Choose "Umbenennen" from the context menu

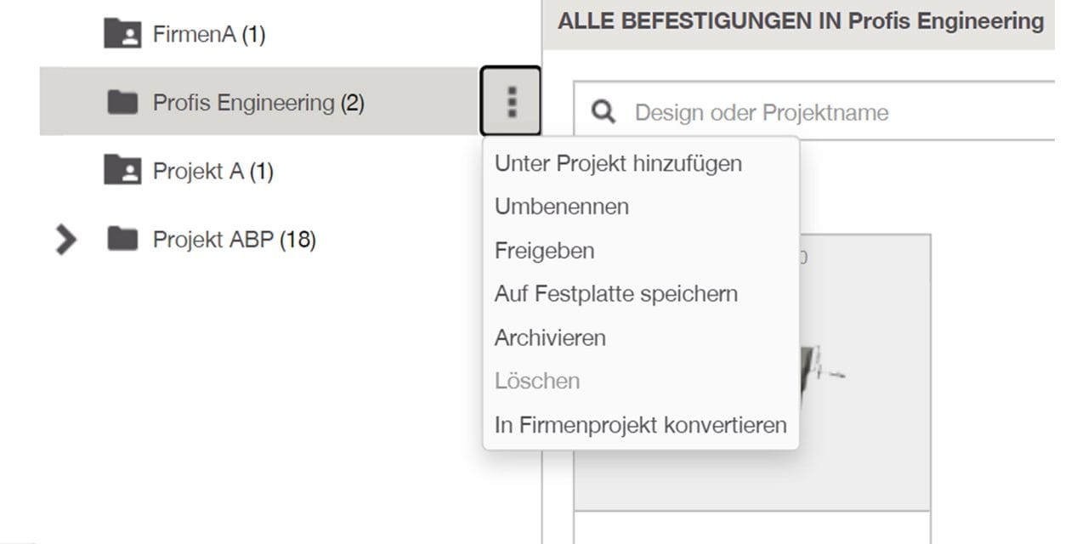tap(562, 207)
